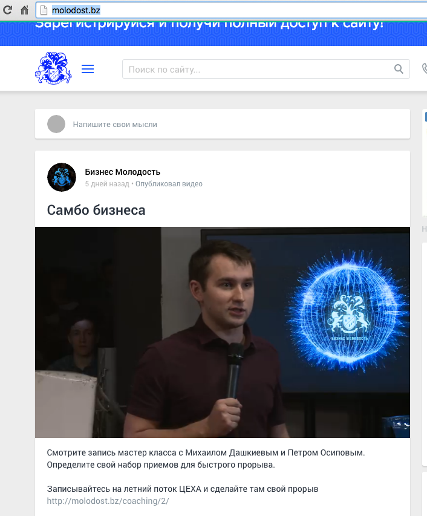The width and height of the screenshot is (427, 516).
Task: Open the hamburger menu next to logo
Action: click(88, 69)
